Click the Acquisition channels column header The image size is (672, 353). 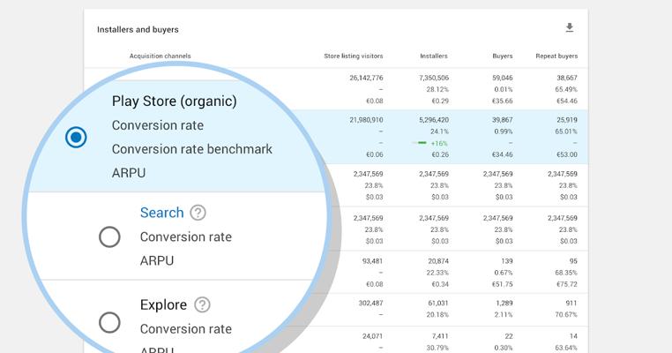tap(160, 56)
